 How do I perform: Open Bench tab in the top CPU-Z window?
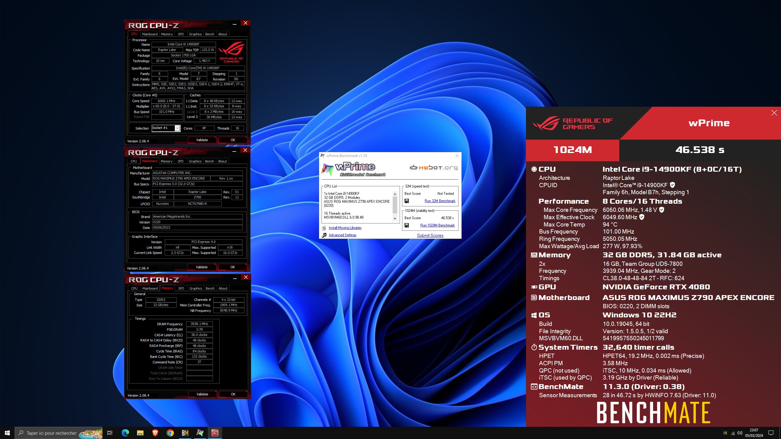[210, 34]
